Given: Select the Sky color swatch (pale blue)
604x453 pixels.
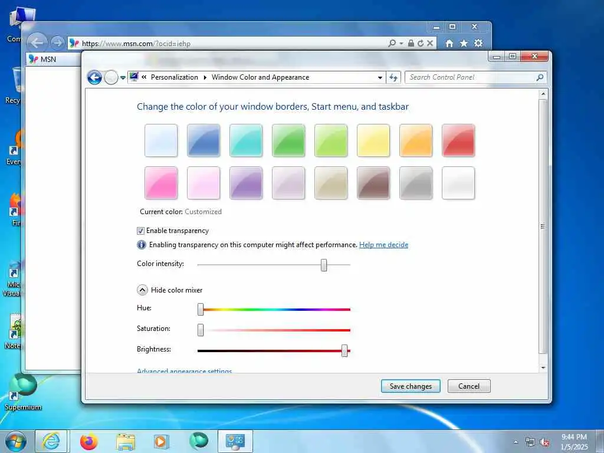Looking at the screenshot, I should point(161,140).
